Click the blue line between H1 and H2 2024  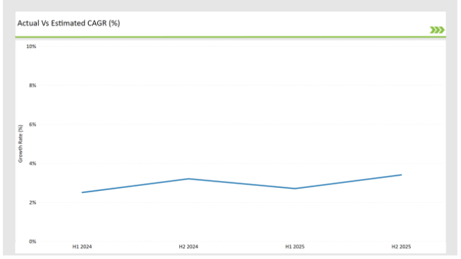(x=135, y=185)
